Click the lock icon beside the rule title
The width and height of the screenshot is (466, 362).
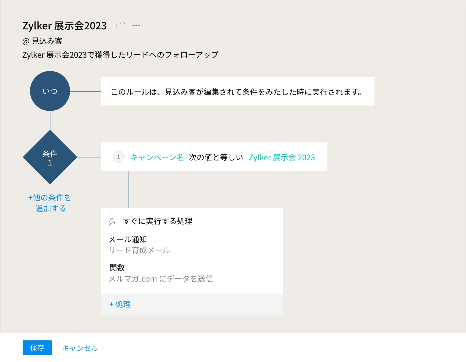(x=120, y=25)
